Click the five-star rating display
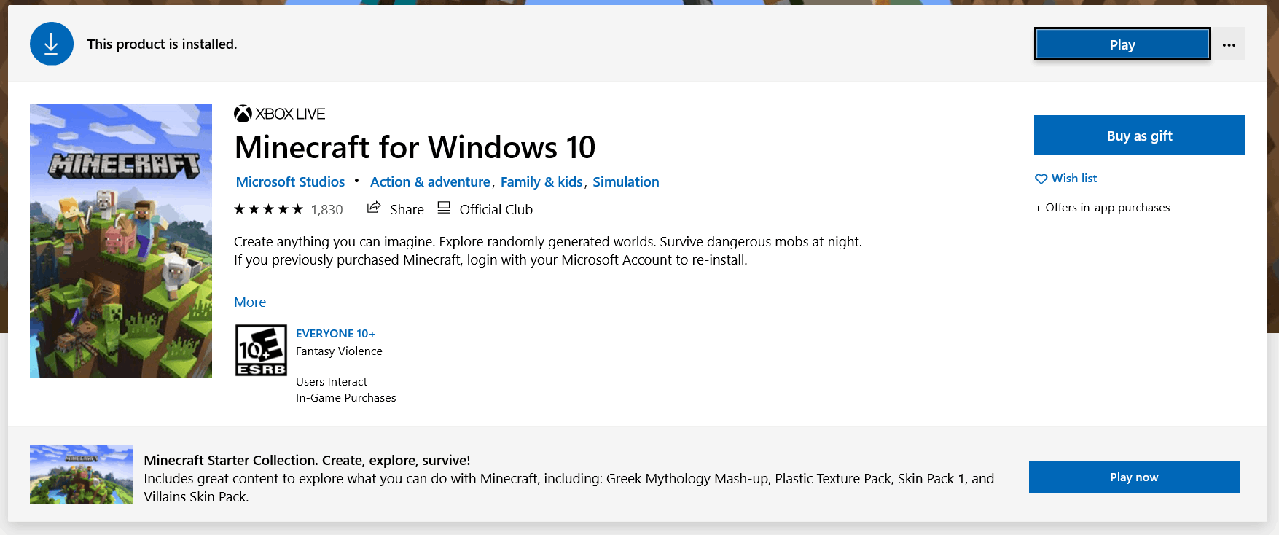 (268, 209)
